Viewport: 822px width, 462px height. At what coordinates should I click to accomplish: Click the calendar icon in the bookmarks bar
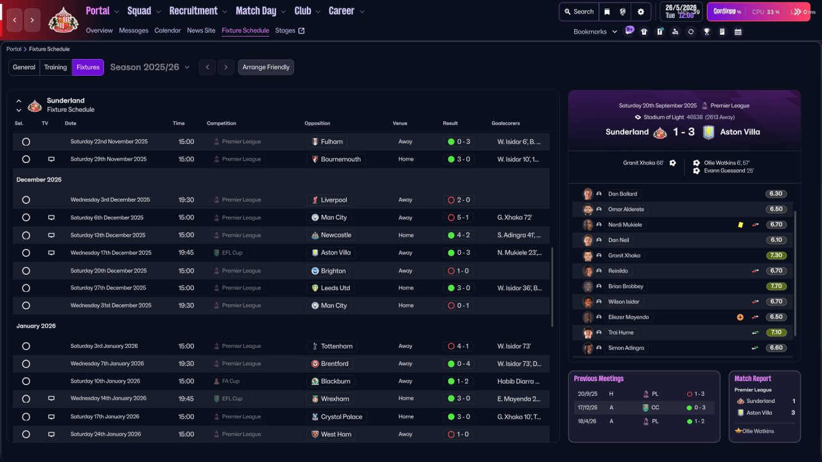(x=738, y=31)
